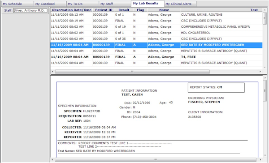The height and width of the screenshot is (163, 269).
Task: Click Test Name: SED RATE BY MODIFIED WESTERGREN
Action: tap(96, 151)
